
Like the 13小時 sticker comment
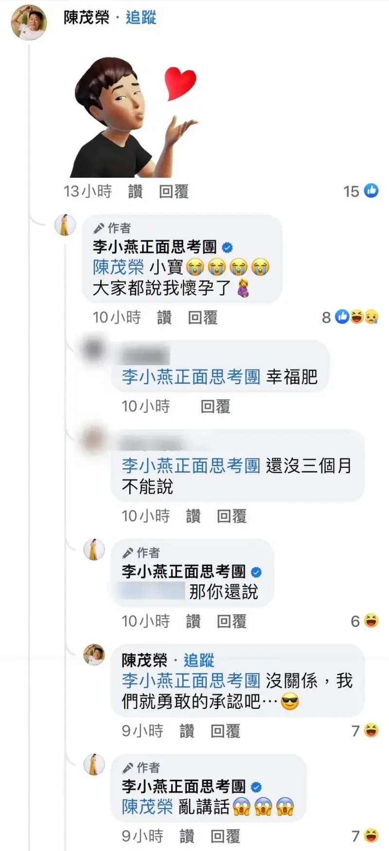[135, 191]
